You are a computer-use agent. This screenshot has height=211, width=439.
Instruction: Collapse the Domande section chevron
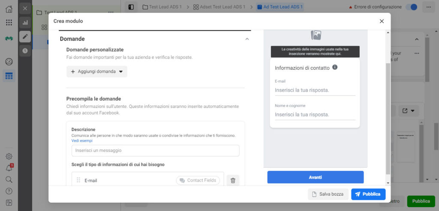pos(247,39)
